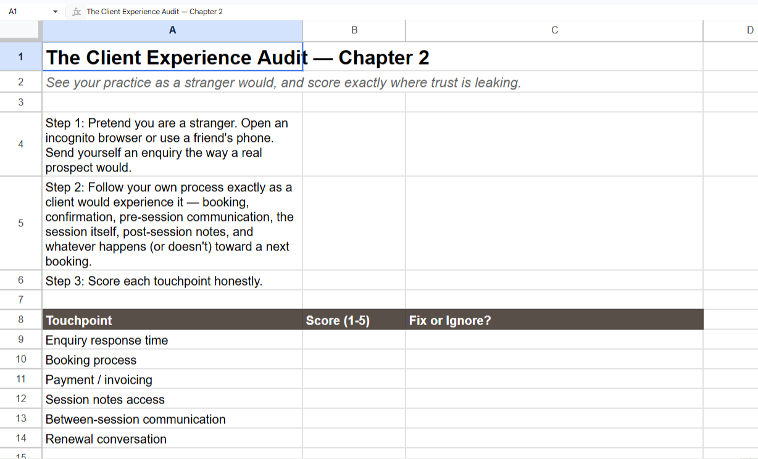Click the 'Between-session communication' cell

172,418
